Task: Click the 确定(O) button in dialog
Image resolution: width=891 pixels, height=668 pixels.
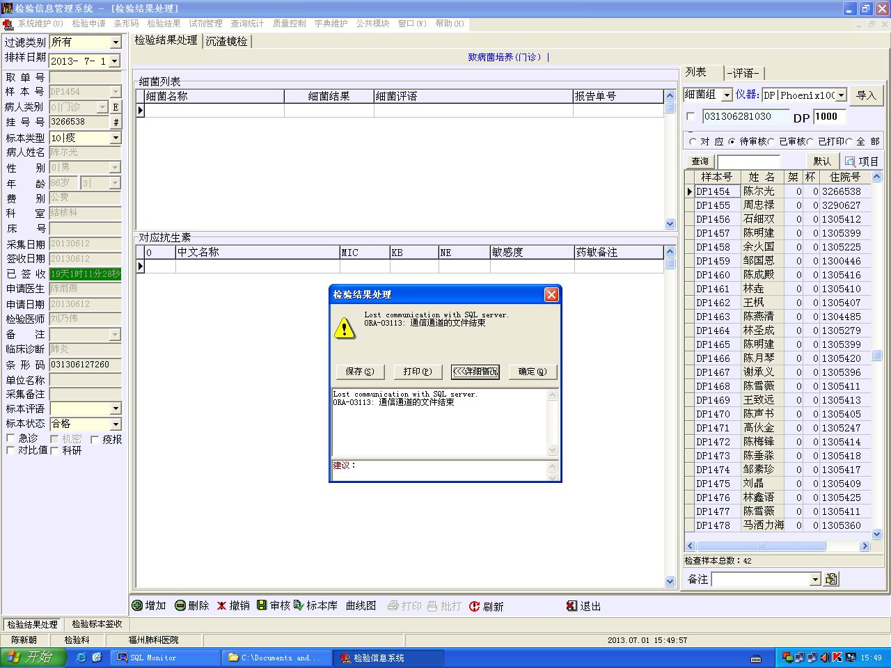Action: click(x=533, y=372)
